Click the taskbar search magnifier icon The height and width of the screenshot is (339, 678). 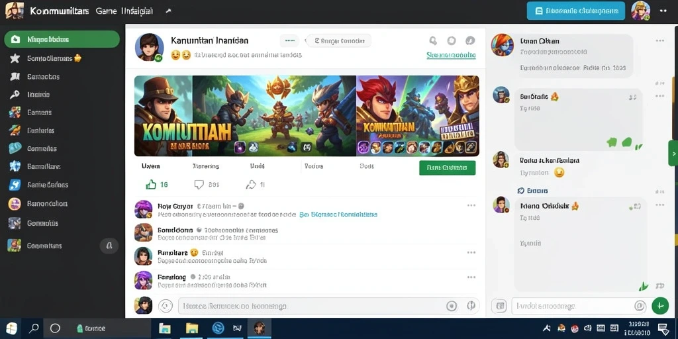click(34, 328)
